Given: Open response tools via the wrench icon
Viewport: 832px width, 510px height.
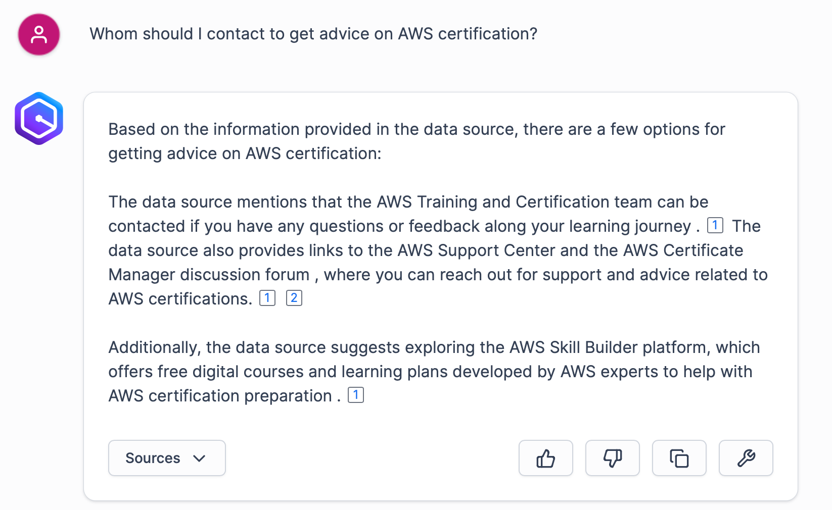Looking at the screenshot, I should click(746, 458).
